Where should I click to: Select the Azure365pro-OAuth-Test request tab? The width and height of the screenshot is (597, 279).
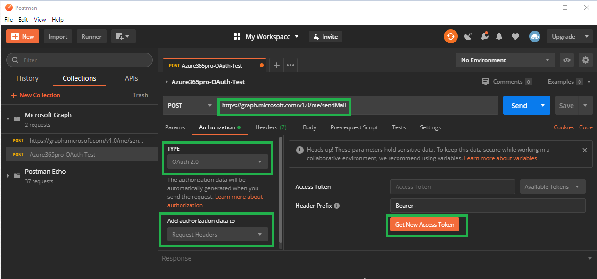(x=215, y=65)
